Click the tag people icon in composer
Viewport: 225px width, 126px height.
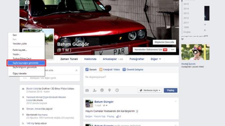(x=94, y=90)
